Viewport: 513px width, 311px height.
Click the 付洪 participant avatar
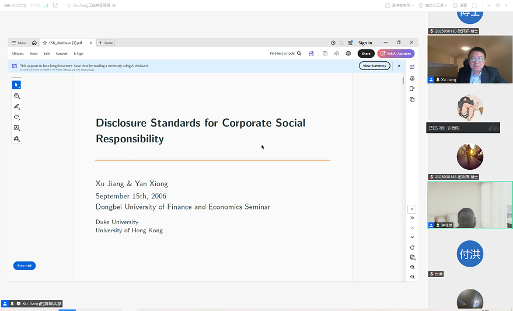pos(470,254)
